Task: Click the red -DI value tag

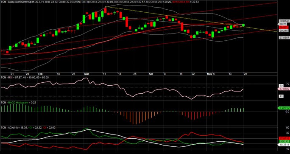Action: click(x=284, y=138)
